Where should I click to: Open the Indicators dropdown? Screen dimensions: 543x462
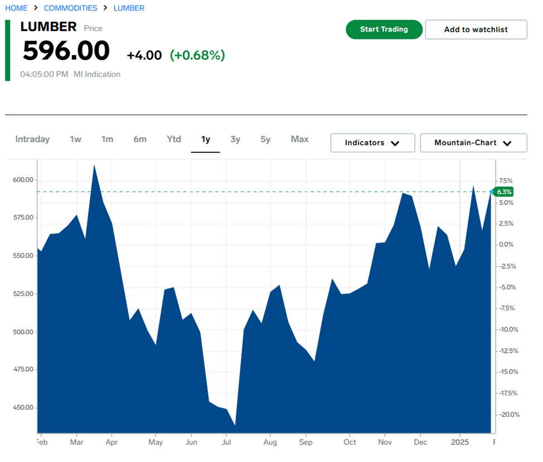click(x=372, y=143)
